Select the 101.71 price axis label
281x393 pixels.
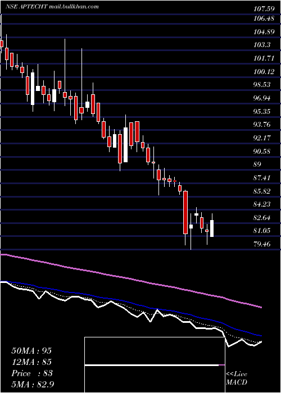click(264, 58)
